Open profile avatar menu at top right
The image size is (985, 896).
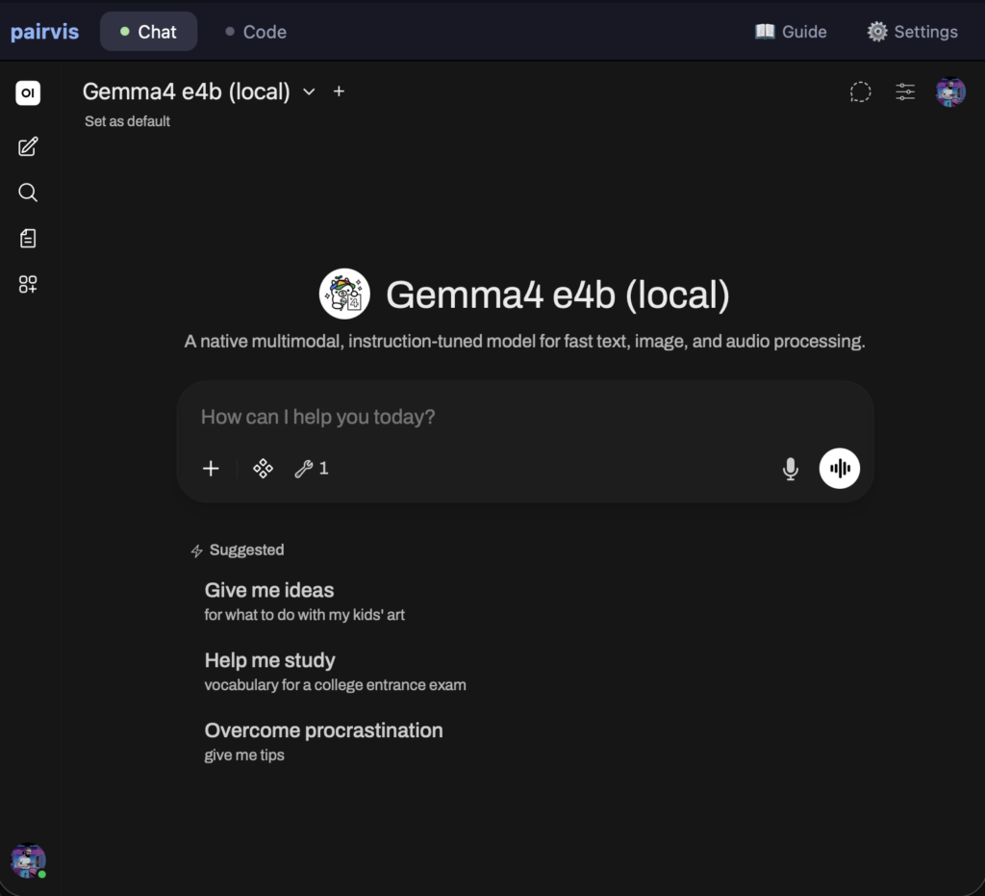tap(950, 92)
